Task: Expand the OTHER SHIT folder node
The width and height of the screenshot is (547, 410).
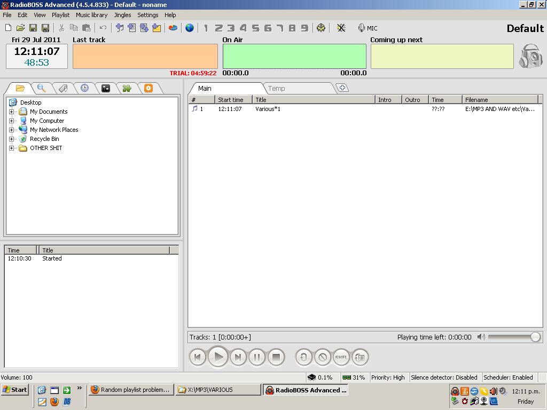Action: click(x=12, y=148)
